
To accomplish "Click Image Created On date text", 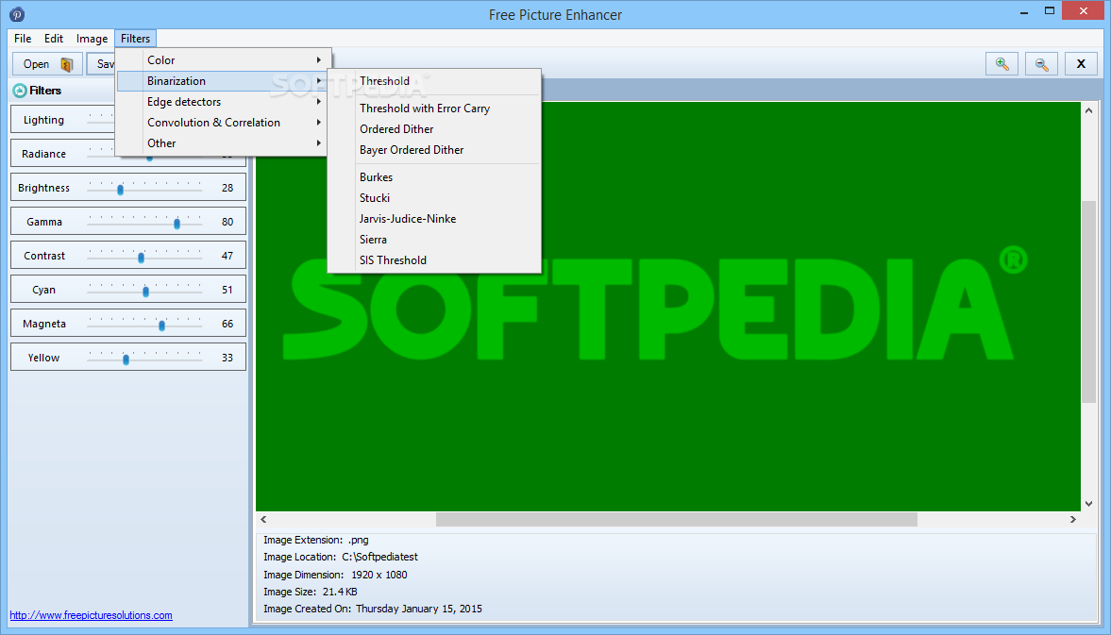I will [x=373, y=608].
